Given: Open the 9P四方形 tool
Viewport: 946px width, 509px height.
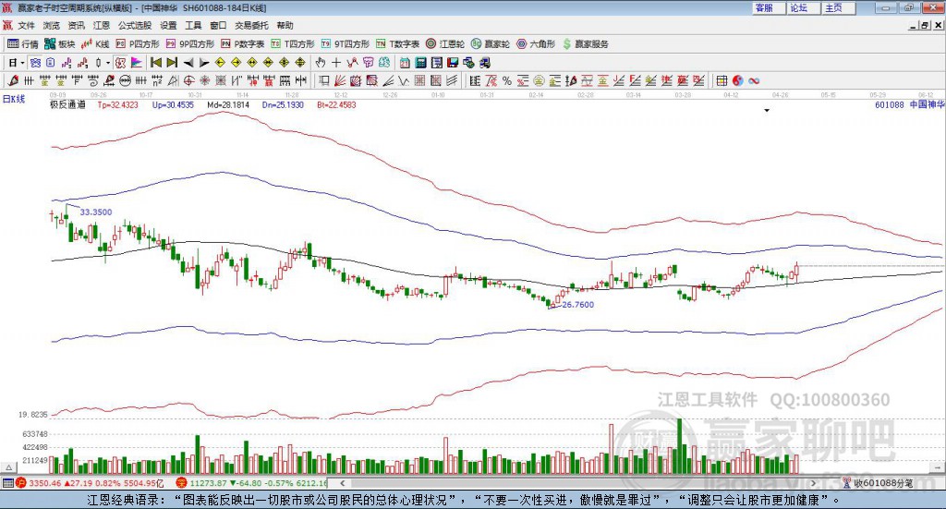Looking at the screenshot, I should (190, 44).
